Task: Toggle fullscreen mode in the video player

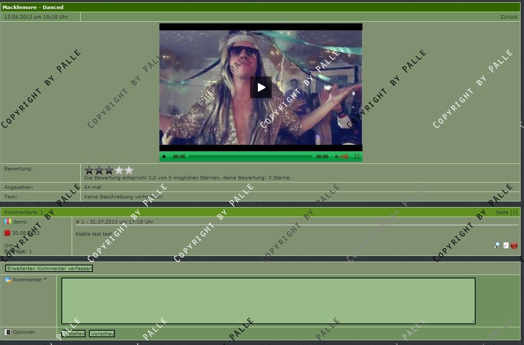Action: pyautogui.click(x=357, y=157)
